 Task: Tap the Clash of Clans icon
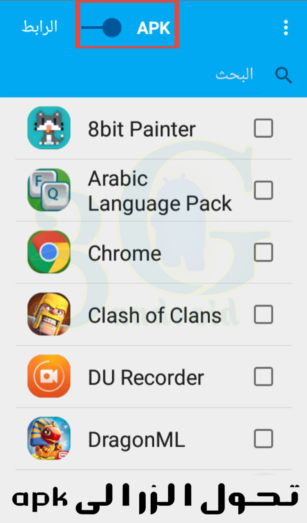[49, 314]
